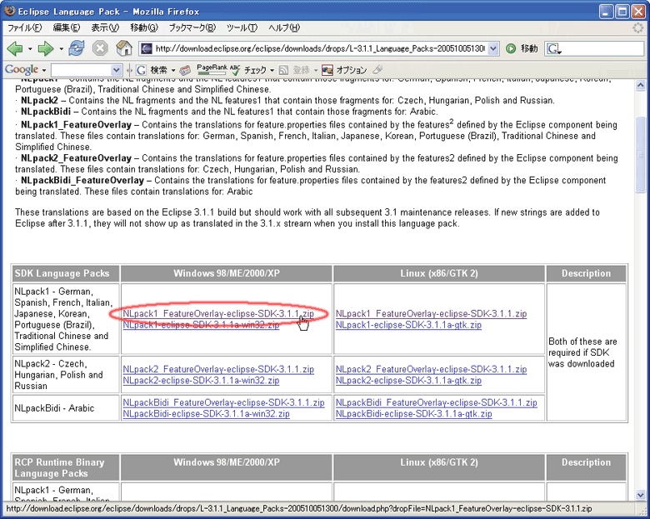Open the 登録 dropdown arrow

[316, 70]
